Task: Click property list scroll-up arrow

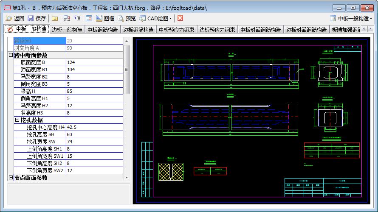Action: [x=127, y=41]
